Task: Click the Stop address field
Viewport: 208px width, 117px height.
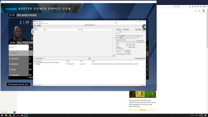Action: (127, 45)
